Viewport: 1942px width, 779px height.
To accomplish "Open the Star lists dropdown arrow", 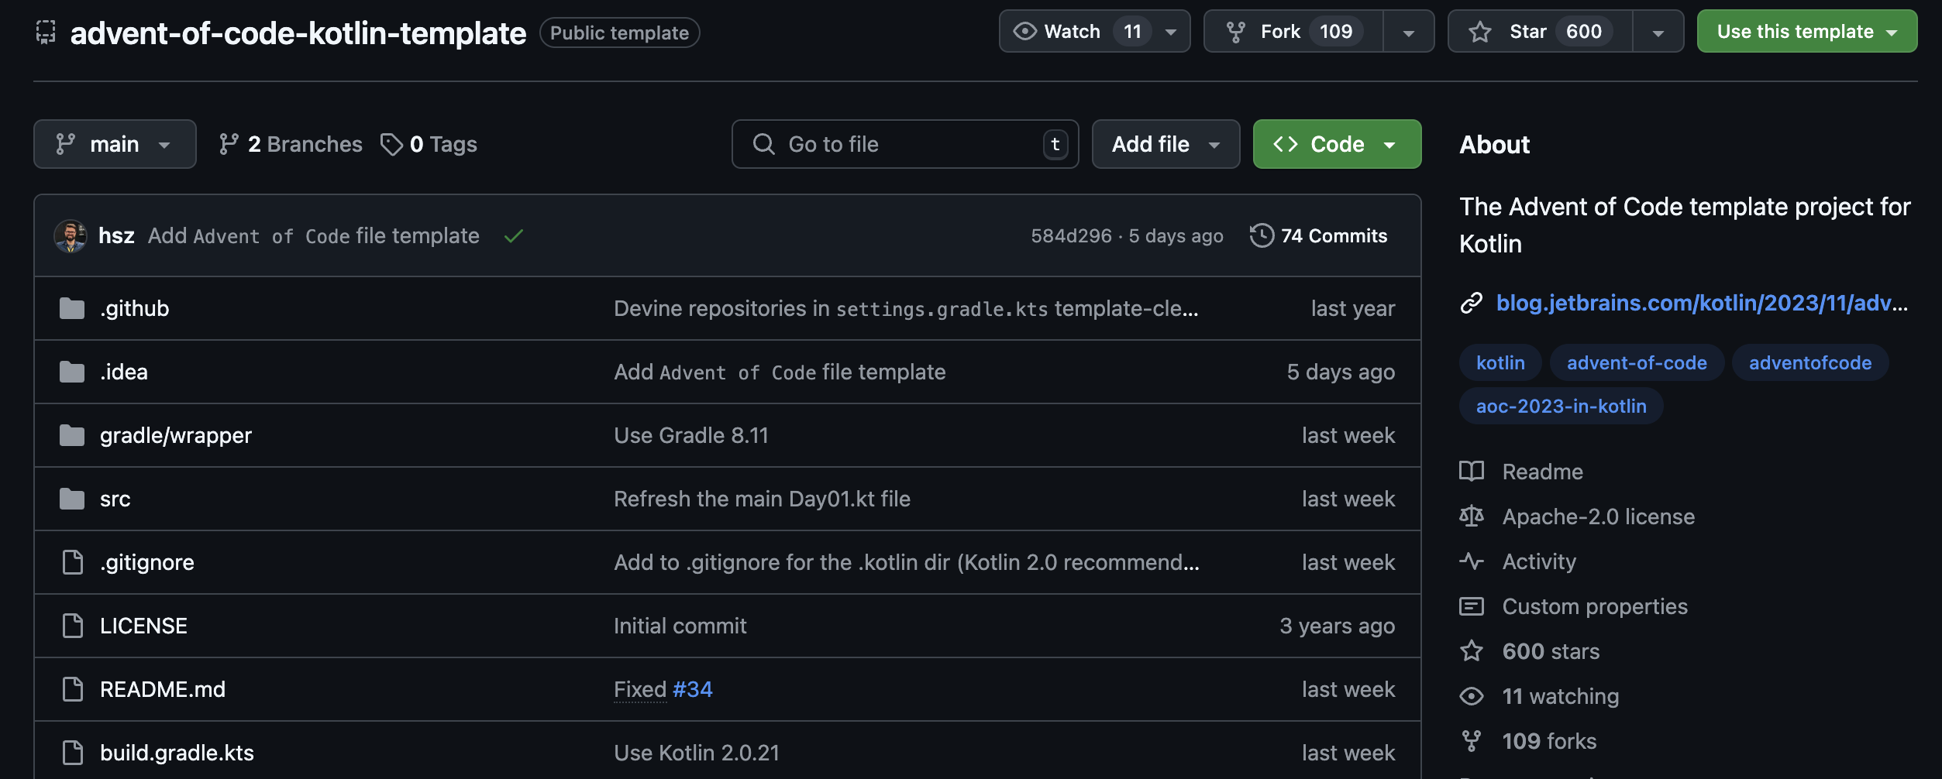I will coord(1658,32).
